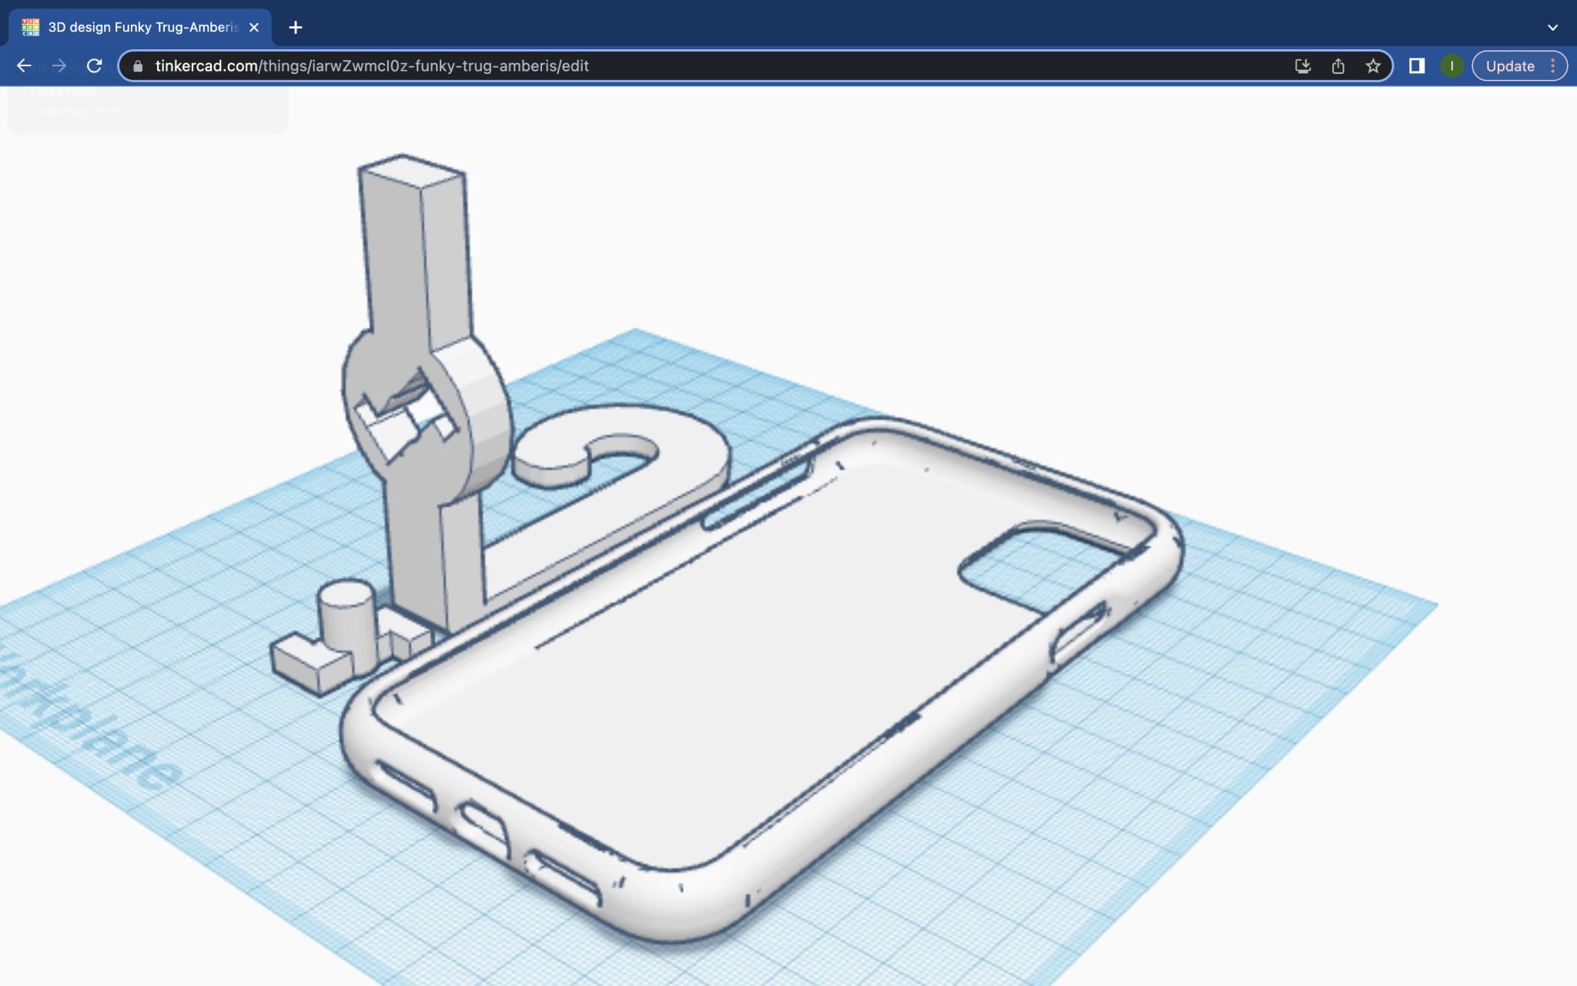Click the Update button

(x=1509, y=66)
